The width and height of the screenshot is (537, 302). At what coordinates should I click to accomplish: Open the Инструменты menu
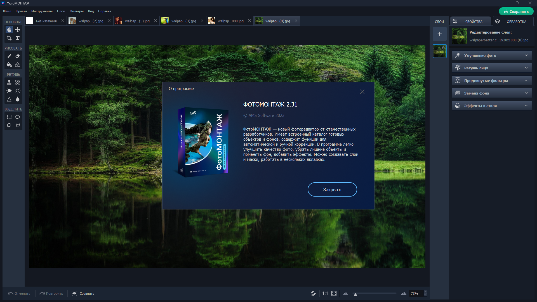point(42,11)
